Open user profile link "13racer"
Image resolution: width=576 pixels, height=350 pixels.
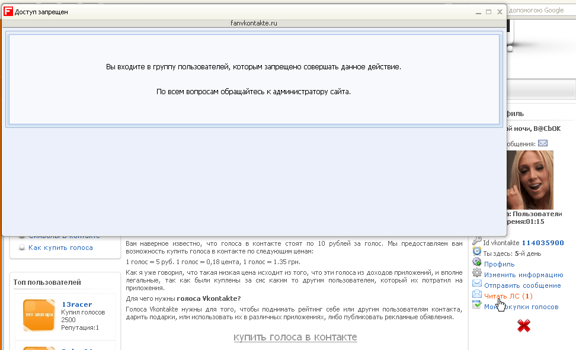(77, 304)
